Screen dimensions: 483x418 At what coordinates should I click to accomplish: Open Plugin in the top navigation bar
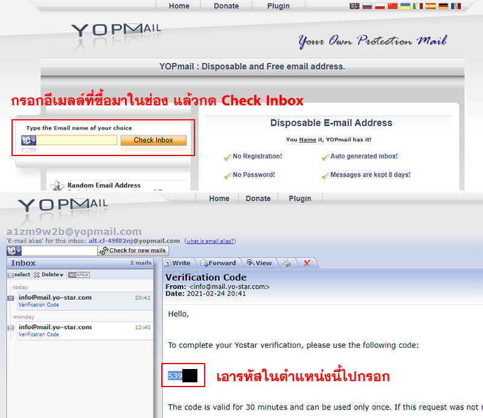click(x=278, y=6)
